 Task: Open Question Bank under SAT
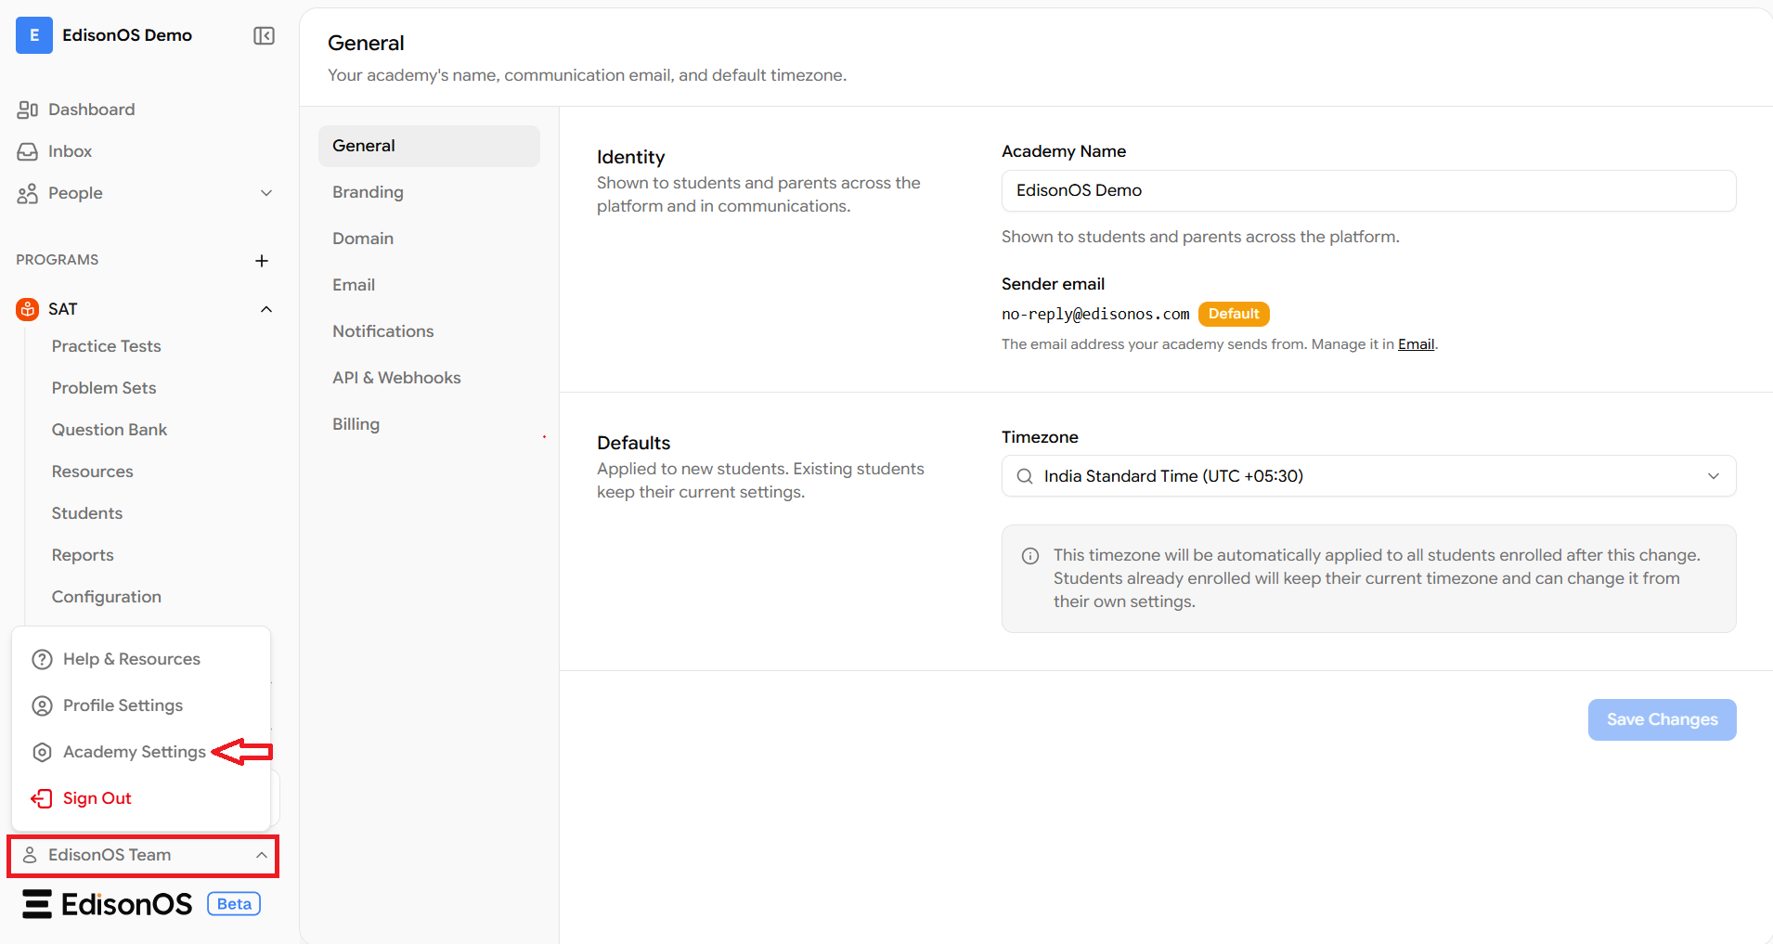click(x=110, y=430)
